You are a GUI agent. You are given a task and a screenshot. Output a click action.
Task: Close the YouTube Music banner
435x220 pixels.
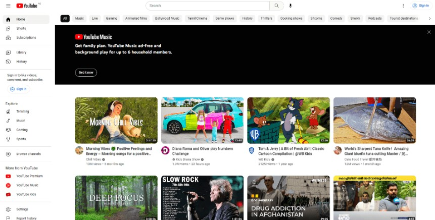[x=429, y=32]
